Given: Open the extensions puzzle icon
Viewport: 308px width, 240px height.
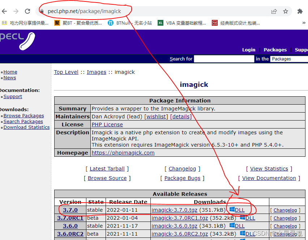Looking at the screenshot, I should (300, 11).
